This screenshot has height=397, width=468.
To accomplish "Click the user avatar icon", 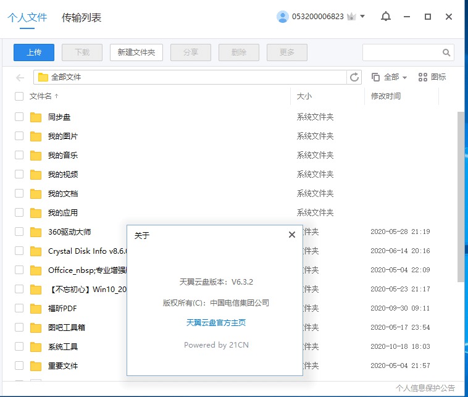I will (283, 17).
